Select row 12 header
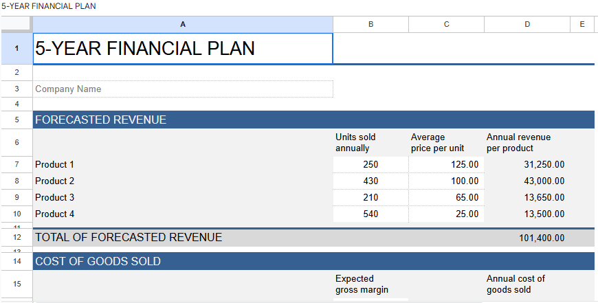The height and width of the screenshot is (303, 598). click(x=16, y=238)
